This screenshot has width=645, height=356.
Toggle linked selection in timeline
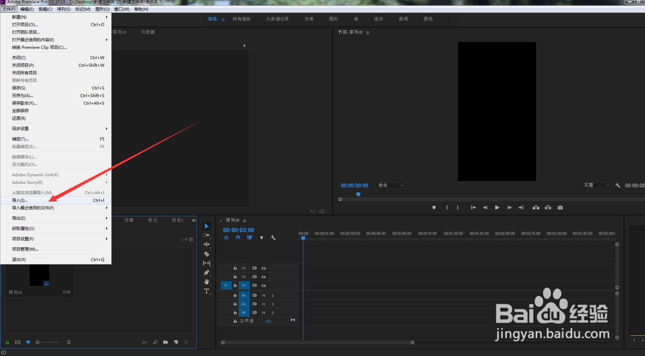coord(250,238)
